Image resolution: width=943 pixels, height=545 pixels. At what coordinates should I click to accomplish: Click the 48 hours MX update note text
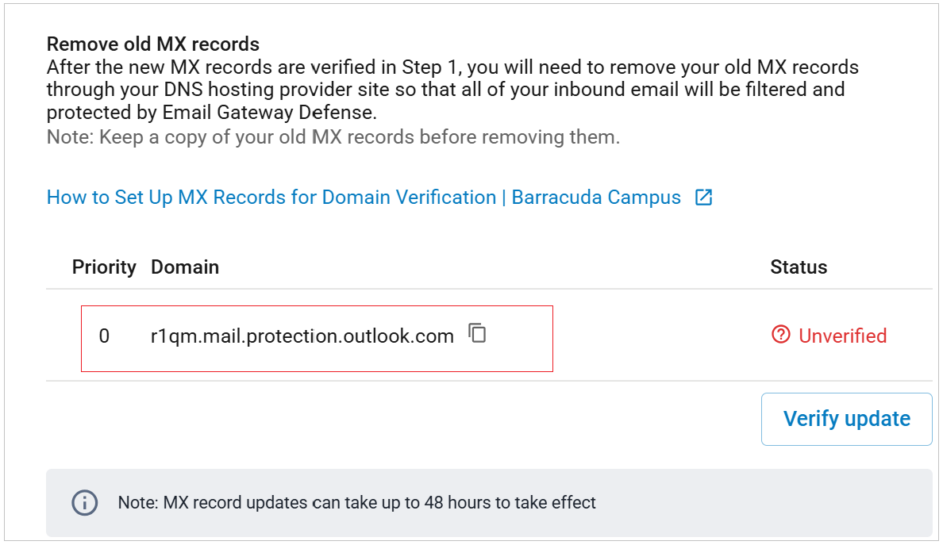tap(356, 502)
